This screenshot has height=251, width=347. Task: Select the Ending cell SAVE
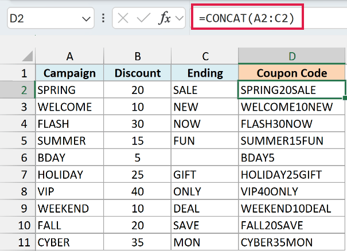coord(205,225)
